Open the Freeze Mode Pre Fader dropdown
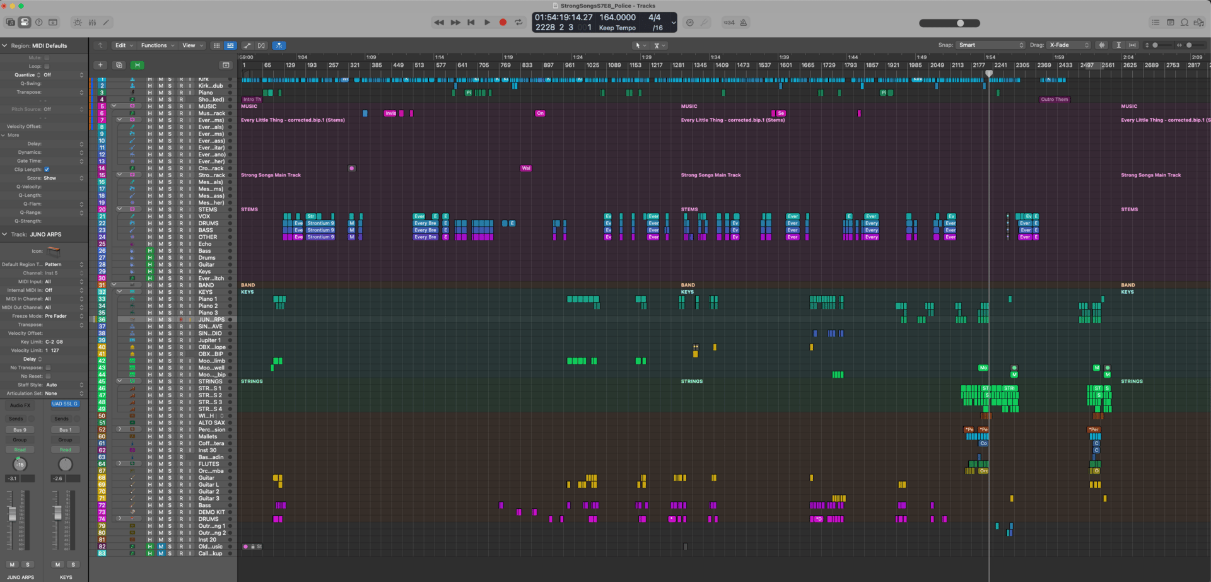This screenshot has height=582, width=1211. click(64, 316)
